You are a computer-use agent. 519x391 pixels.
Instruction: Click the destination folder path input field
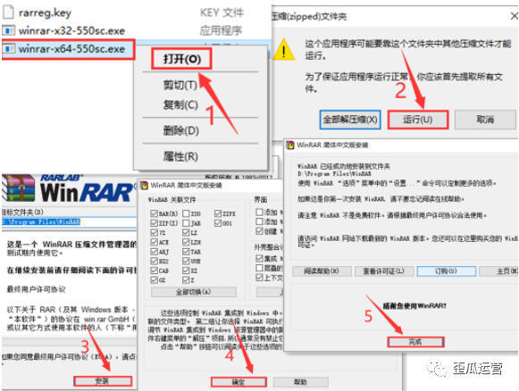[x=69, y=221]
